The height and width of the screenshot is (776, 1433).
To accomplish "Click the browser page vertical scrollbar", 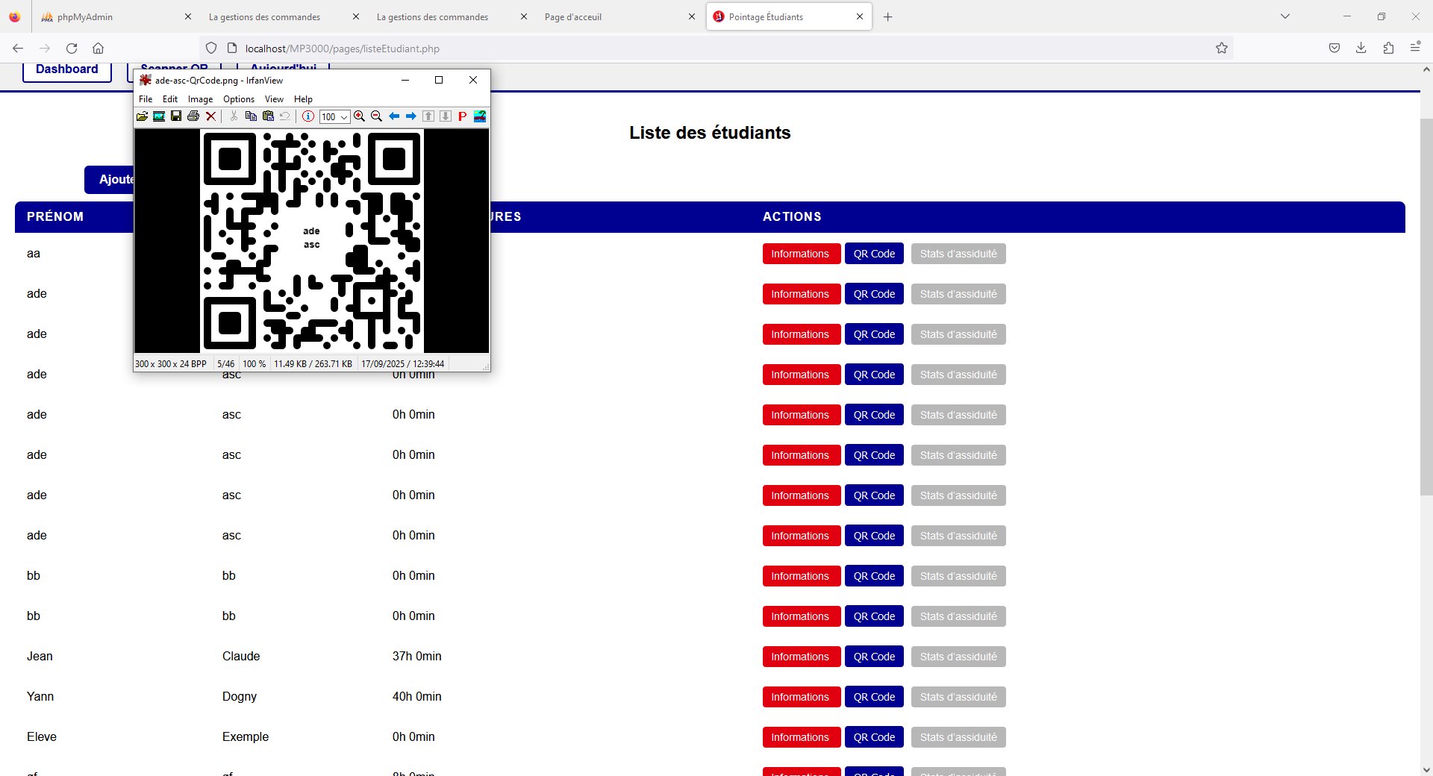I will coord(1426,306).
